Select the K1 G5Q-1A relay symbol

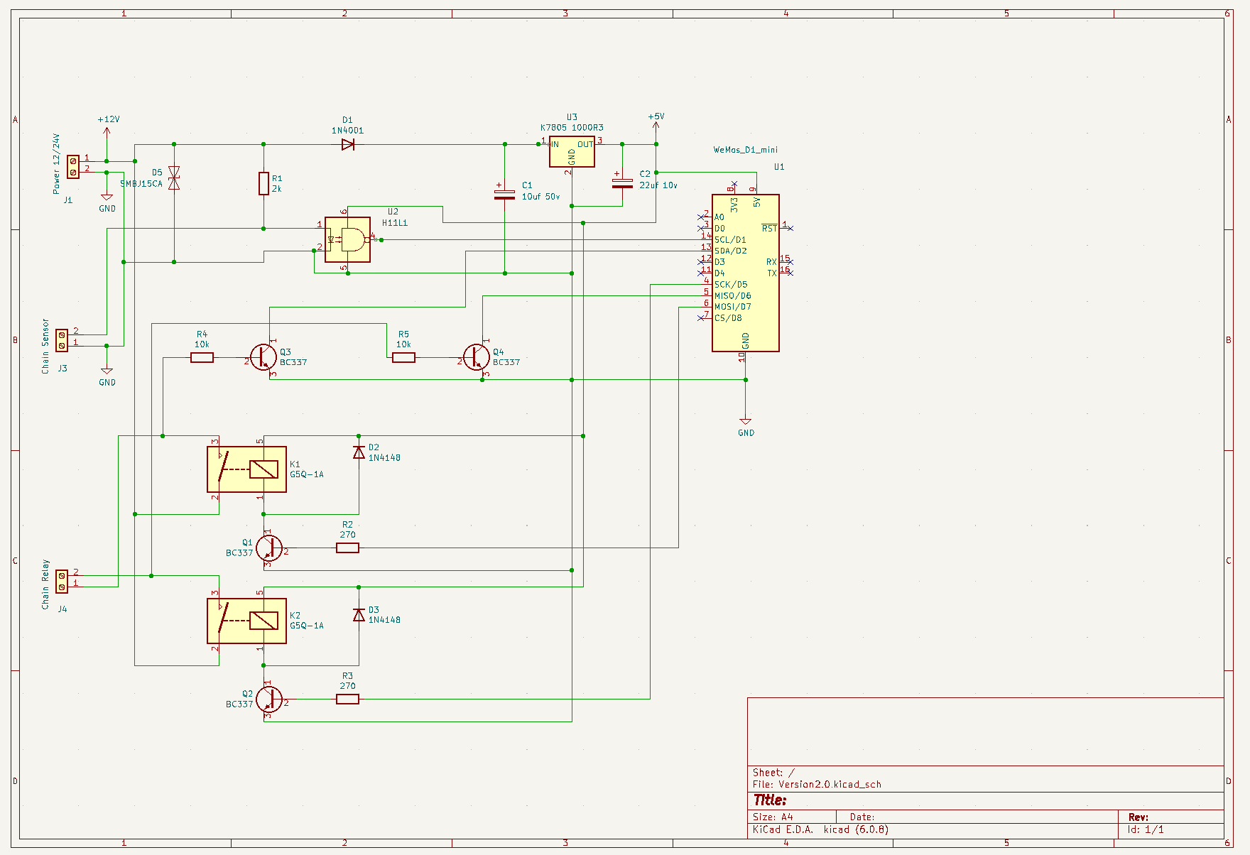[x=246, y=469]
